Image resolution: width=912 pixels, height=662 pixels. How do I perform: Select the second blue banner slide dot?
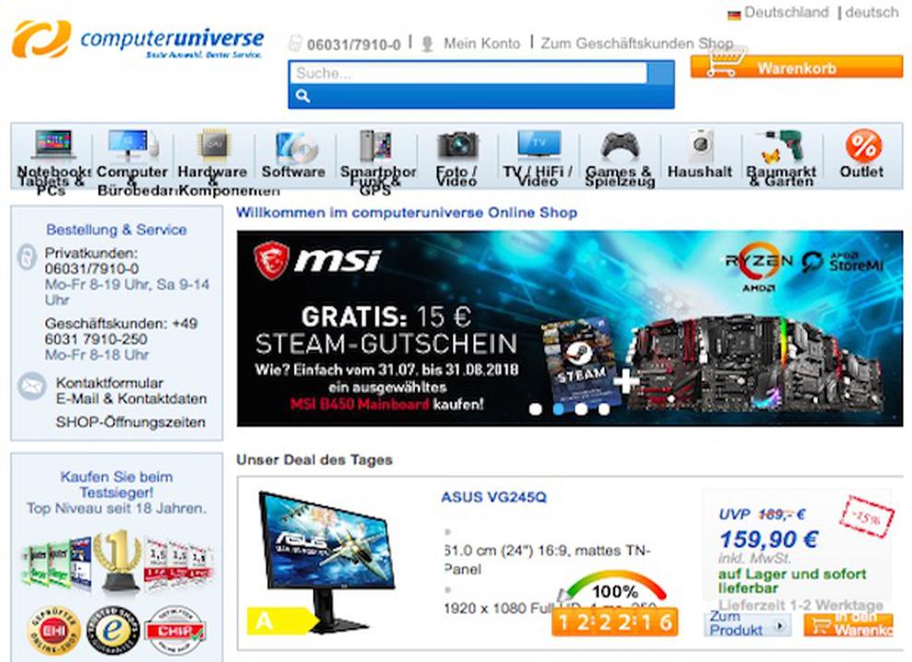coord(559,409)
